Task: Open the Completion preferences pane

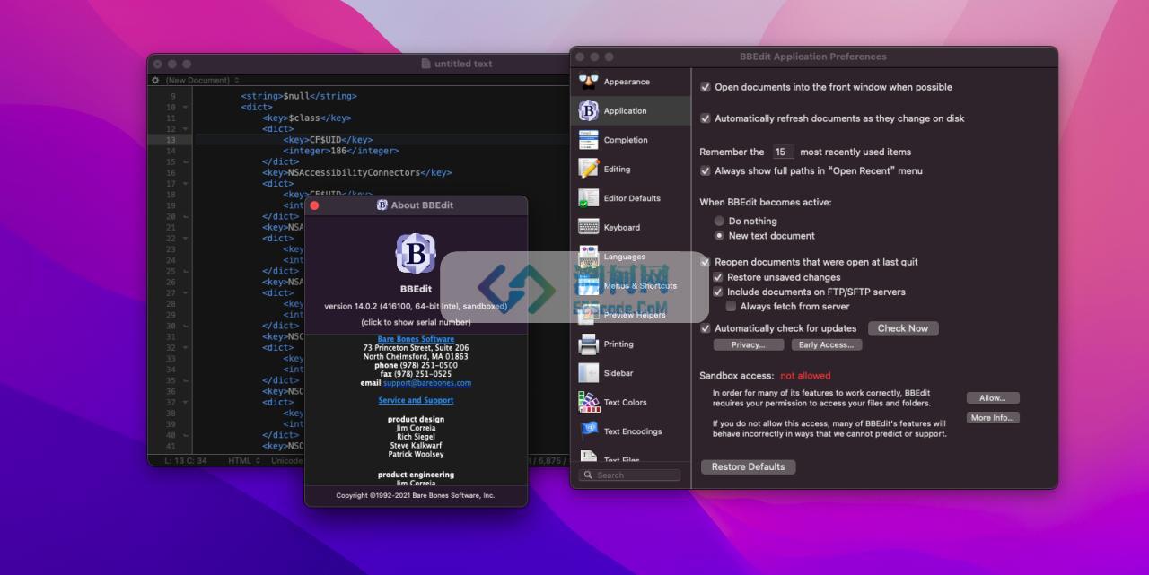Action: pyautogui.click(x=631, y=140)
